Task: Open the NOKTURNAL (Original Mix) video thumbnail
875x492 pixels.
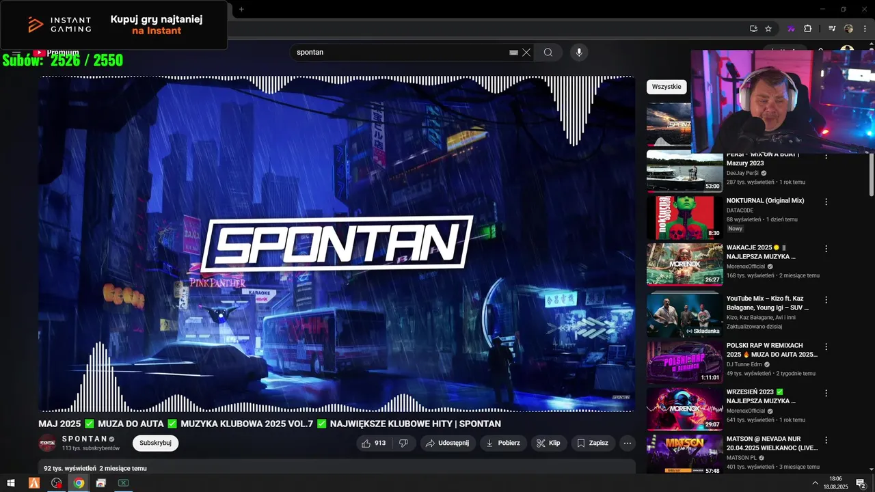Action: click(684, 217)
